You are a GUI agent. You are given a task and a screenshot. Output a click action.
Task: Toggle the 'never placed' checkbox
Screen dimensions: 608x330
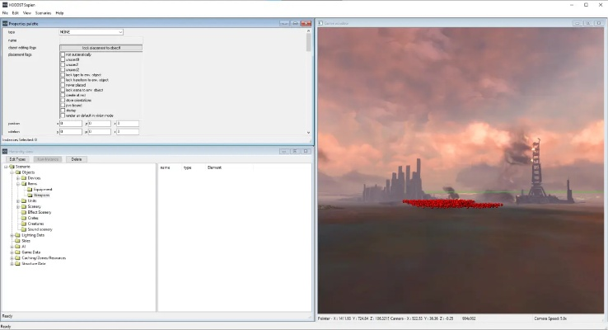[x=63, y=84]
